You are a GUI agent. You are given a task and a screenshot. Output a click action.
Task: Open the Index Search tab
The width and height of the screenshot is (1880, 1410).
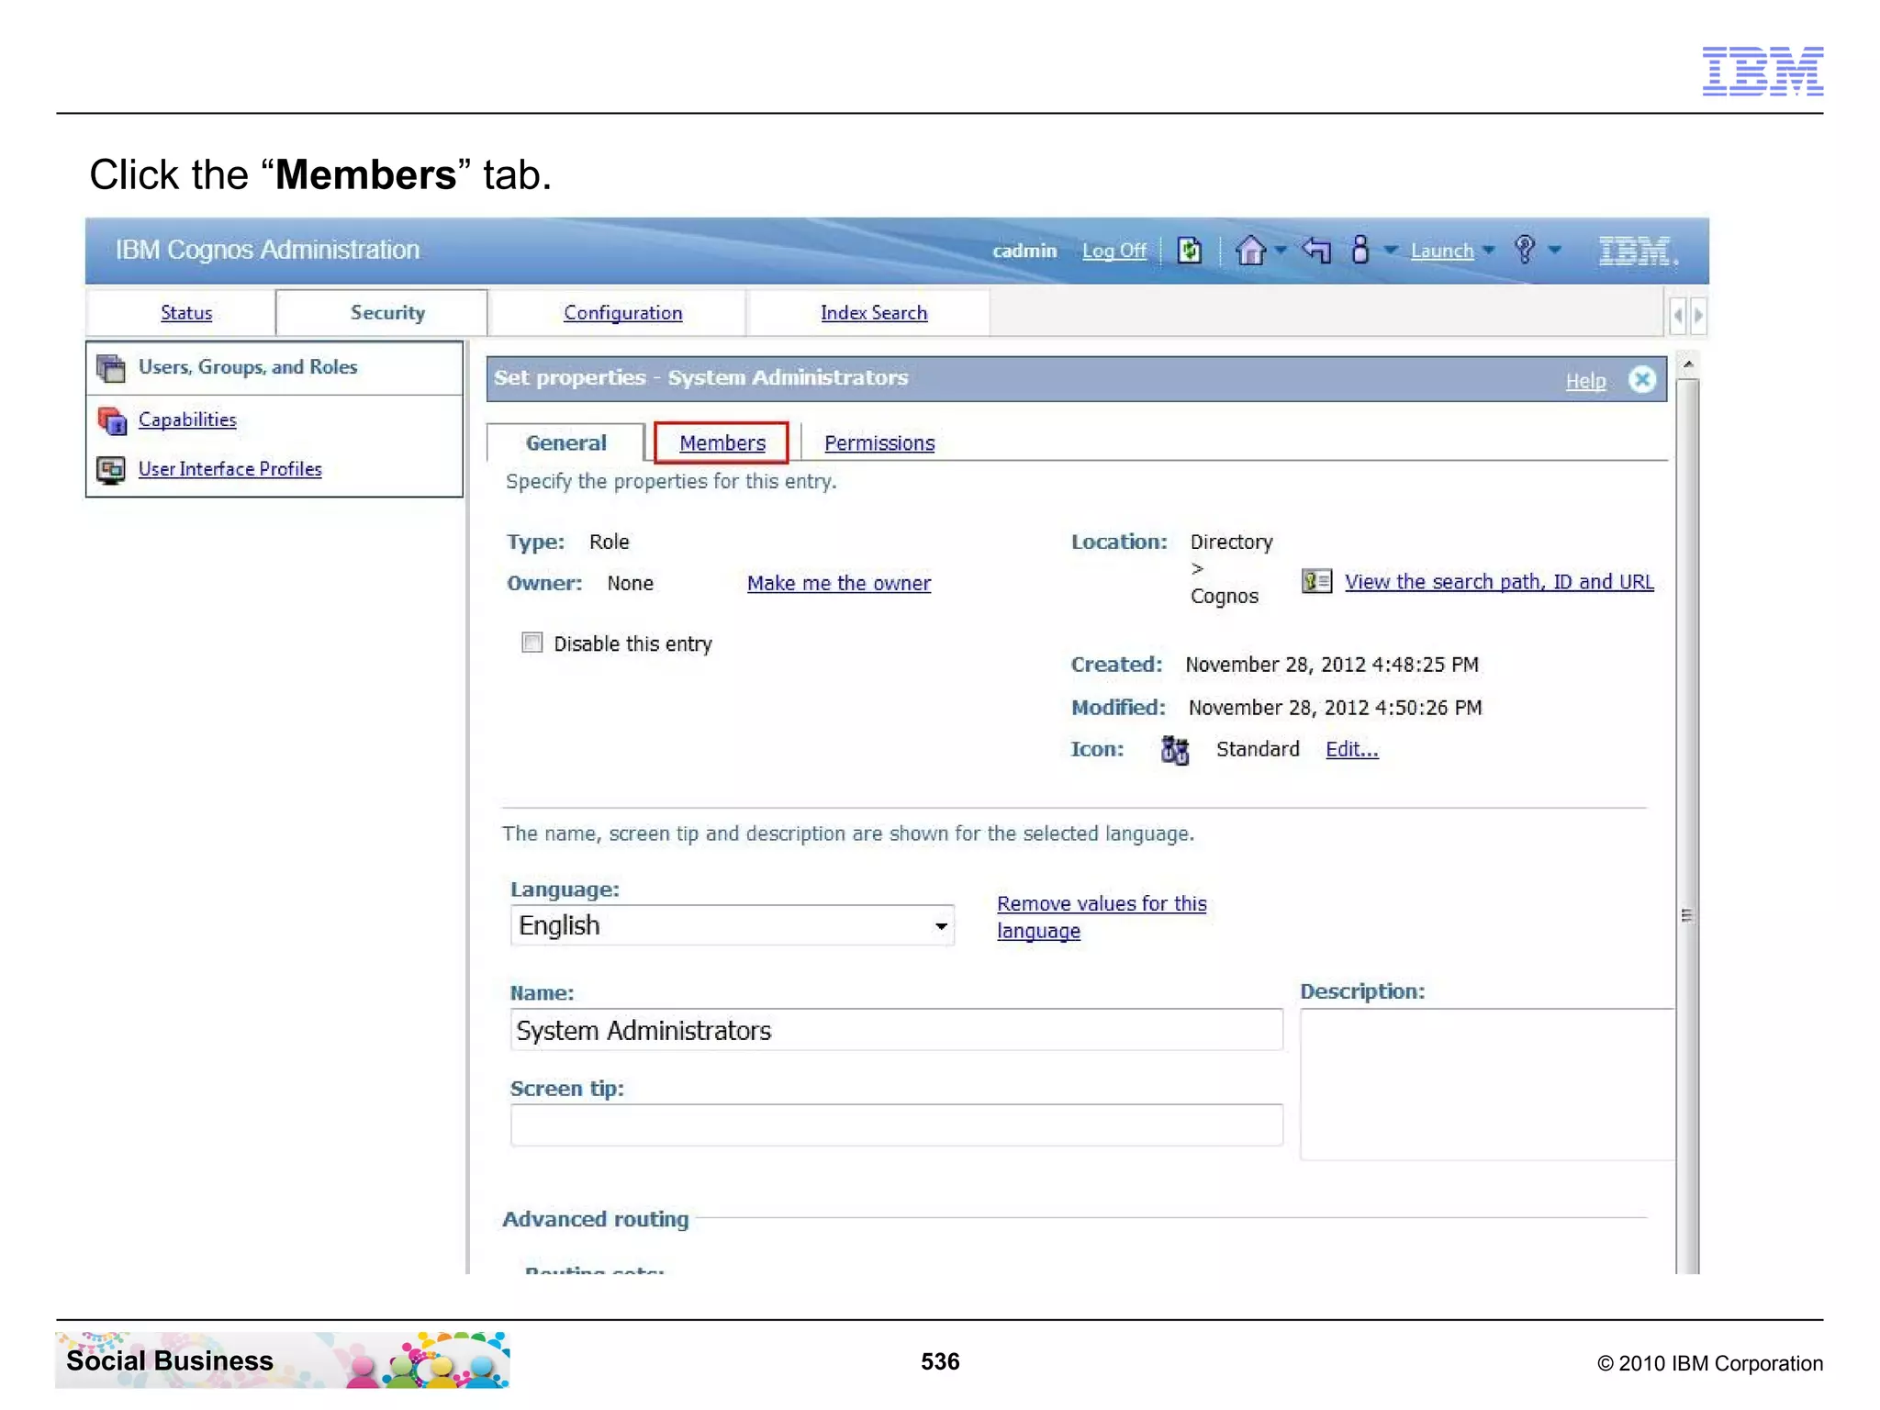point(873,313)
